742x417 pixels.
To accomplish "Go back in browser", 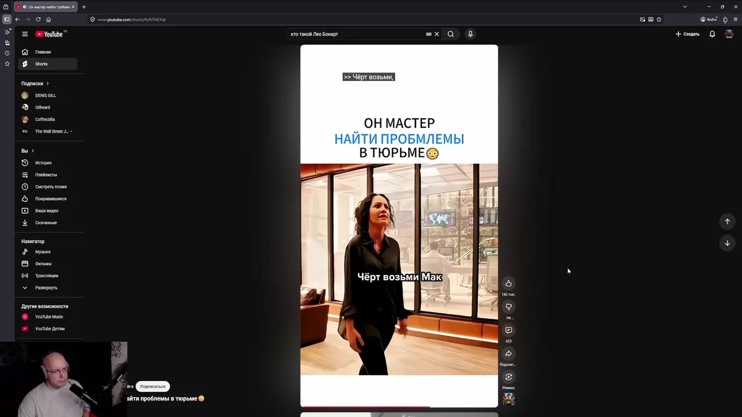I will tap(17, 19).
